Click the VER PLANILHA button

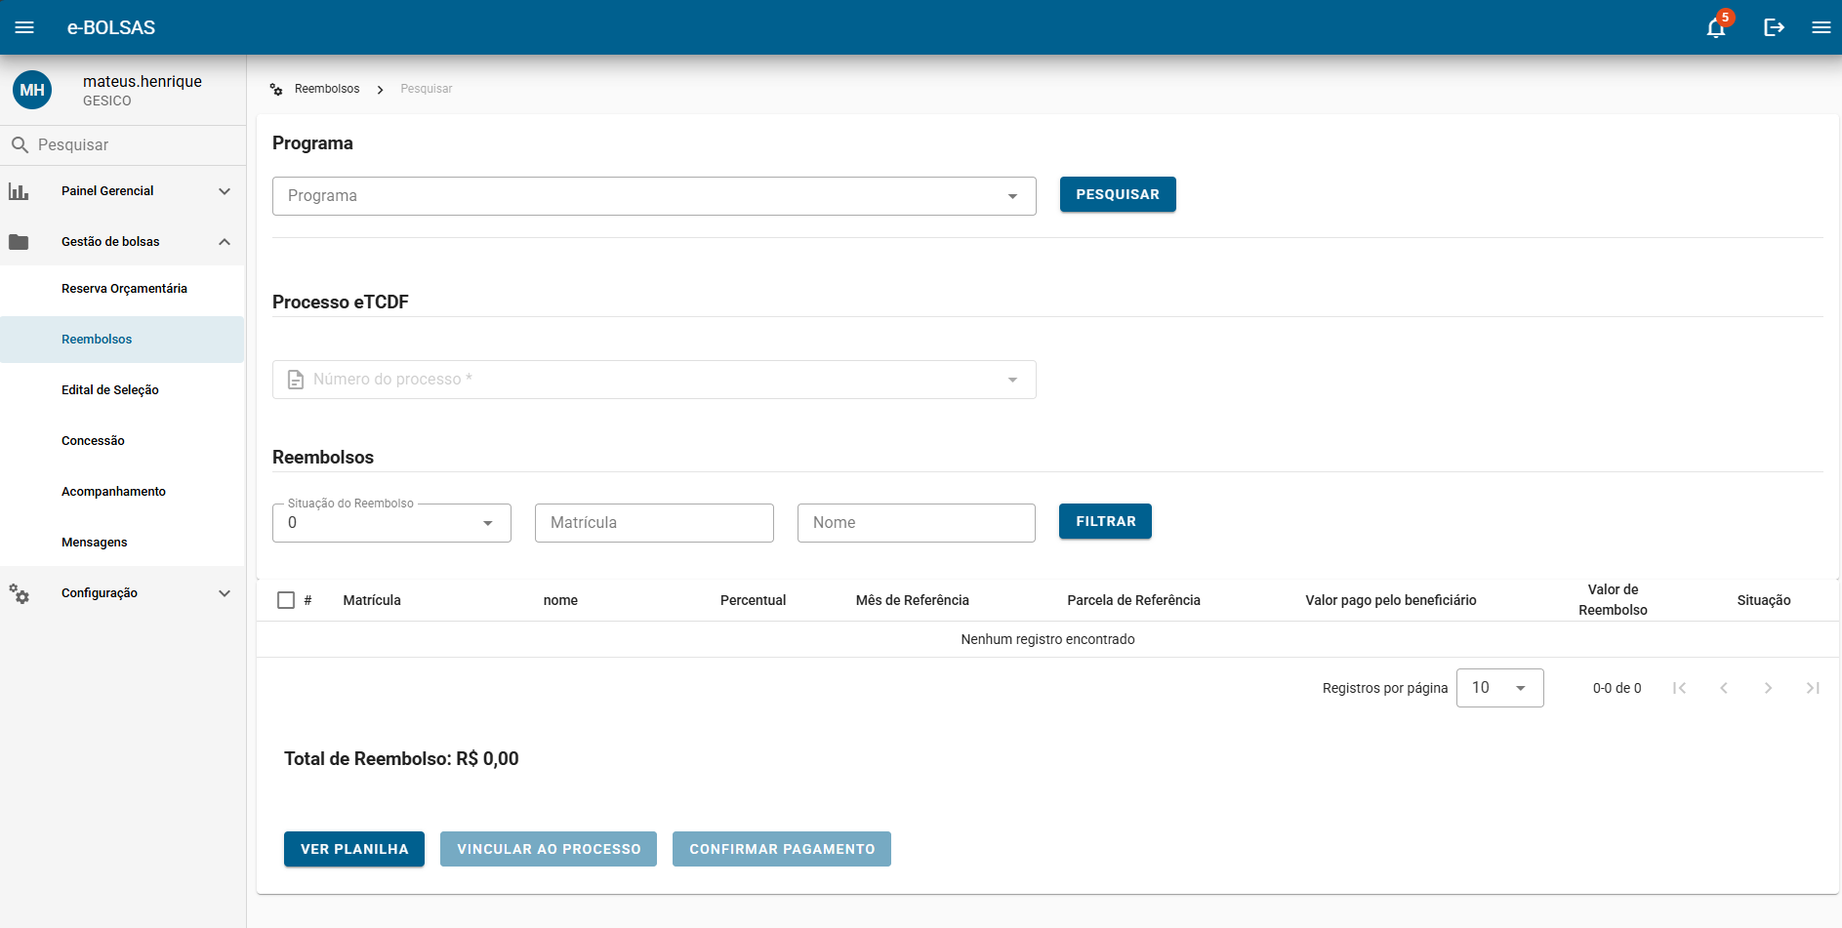pos(354,849)
